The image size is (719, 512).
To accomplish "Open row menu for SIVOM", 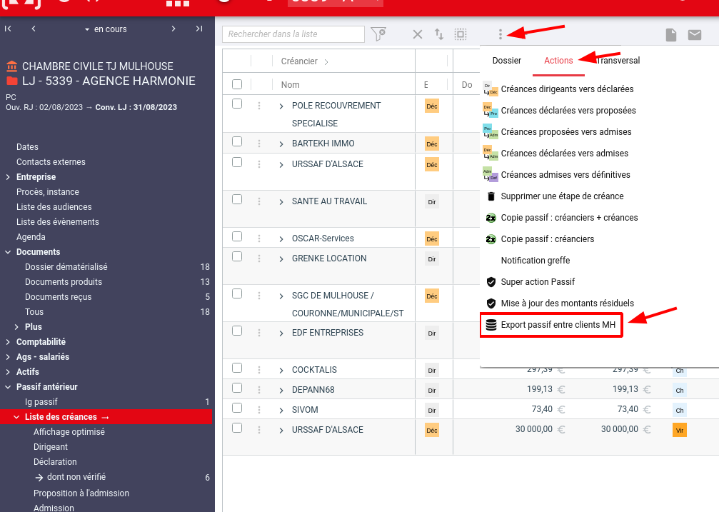I will tap(259, 410).
